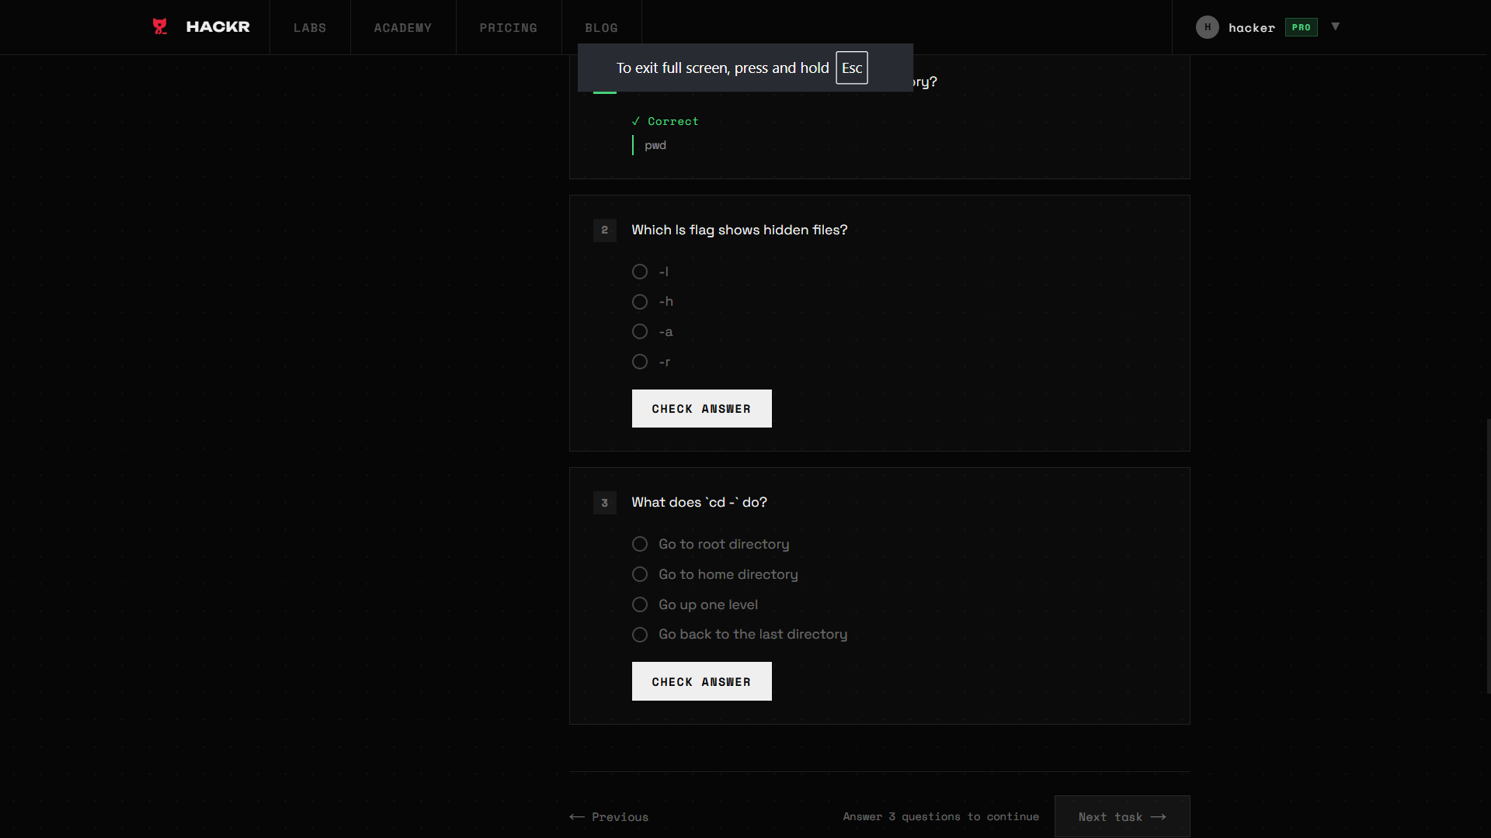
Task: Click the HACKR red fox logo icon
Action: coord(160,26)
